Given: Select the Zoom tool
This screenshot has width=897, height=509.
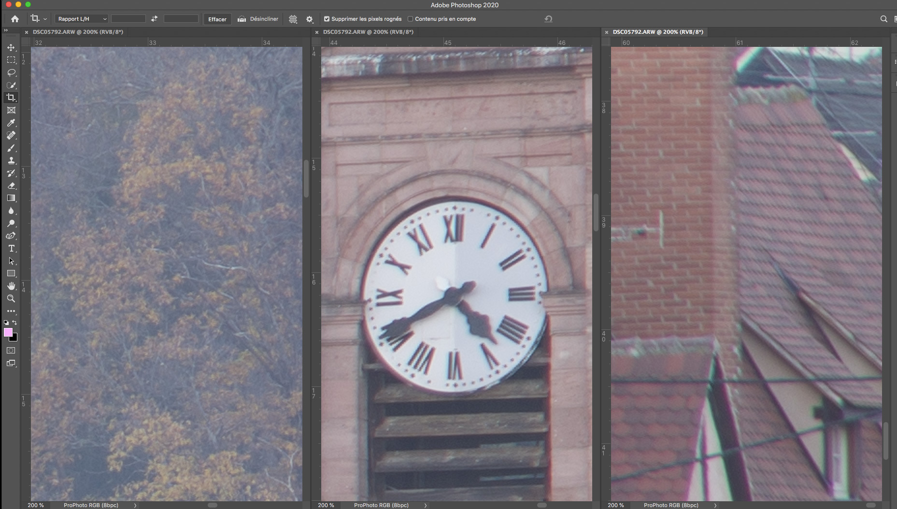Looking at the screenshot, I should pos(11,298).
